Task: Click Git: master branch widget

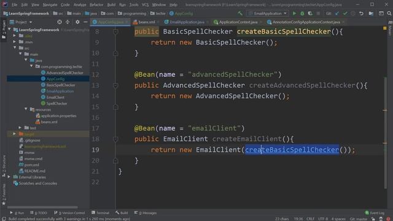Action: 358,219
